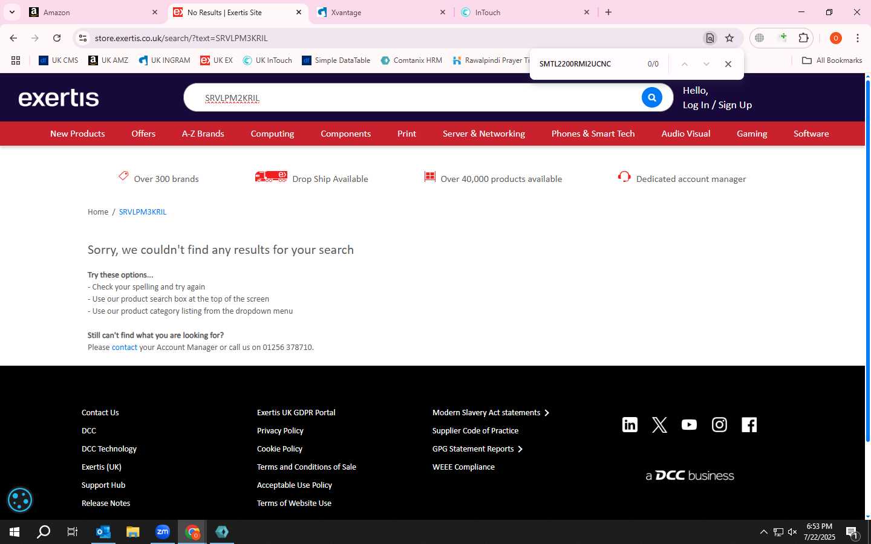Screen dimensions: 871x544
Task: Click the blue search magnifier button
Action: [651, 97]
